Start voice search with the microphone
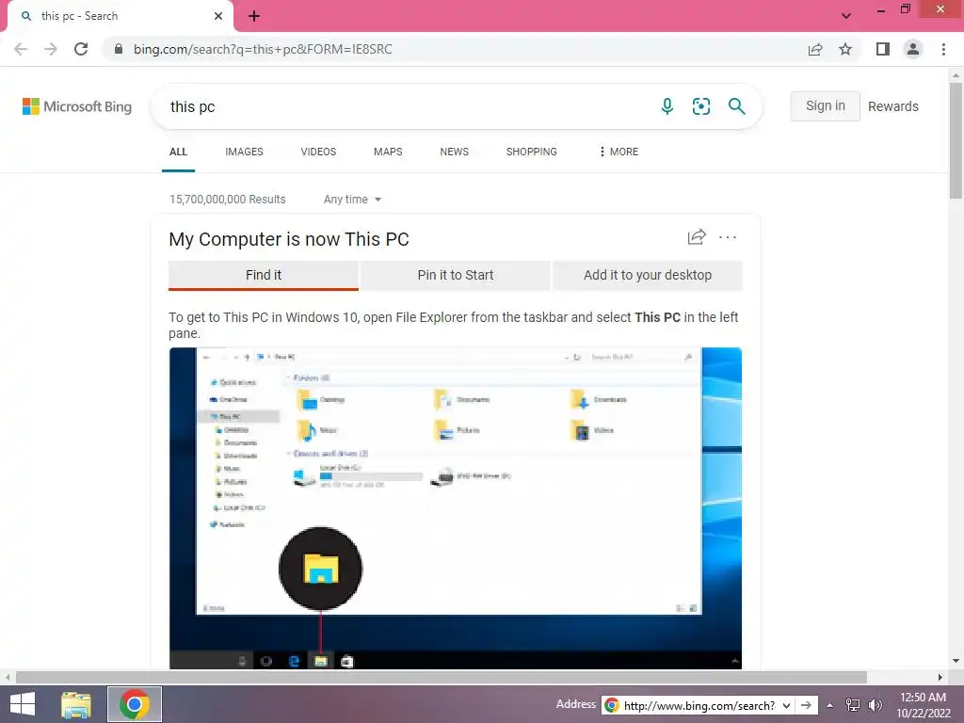Viewport: 964px width, 723px height. point(667,106)
